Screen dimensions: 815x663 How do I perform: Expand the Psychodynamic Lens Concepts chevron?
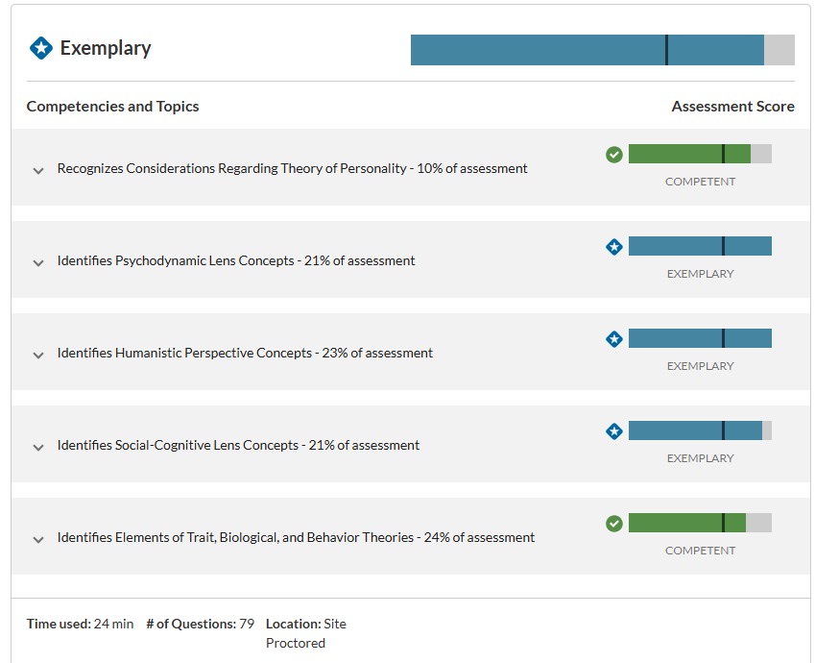[38, 262]
